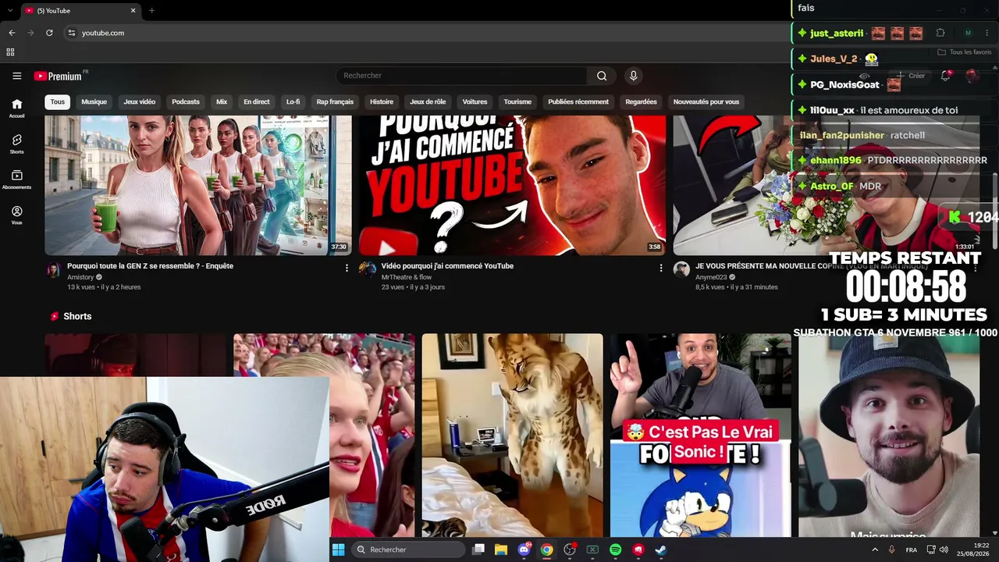Open the Chrome profile M avatar
The width and height of the screenshot is (999, 562).
click(968, 33)
